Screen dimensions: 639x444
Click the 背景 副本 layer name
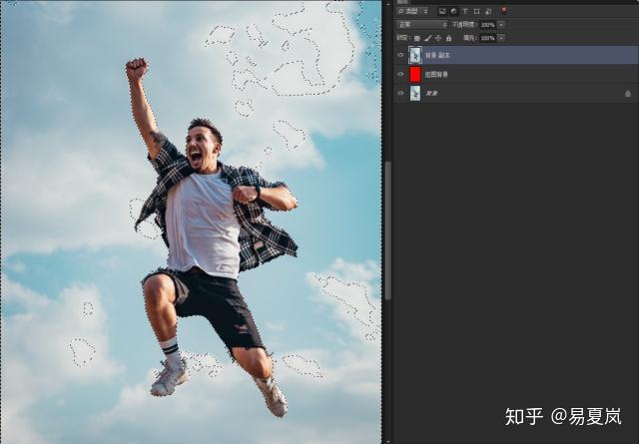(437, 56)
